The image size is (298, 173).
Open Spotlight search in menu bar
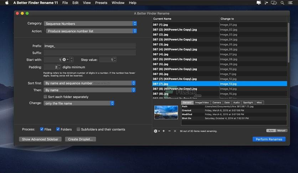pos(282,3)
